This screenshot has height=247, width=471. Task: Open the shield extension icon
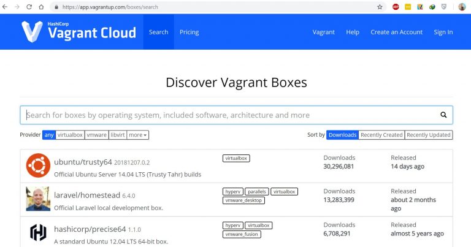pos(443,7)
